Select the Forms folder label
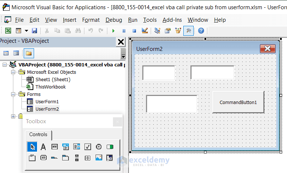287x173 pixels. (34, 94)
